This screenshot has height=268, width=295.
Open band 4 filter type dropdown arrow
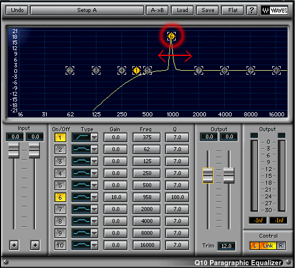94,173
